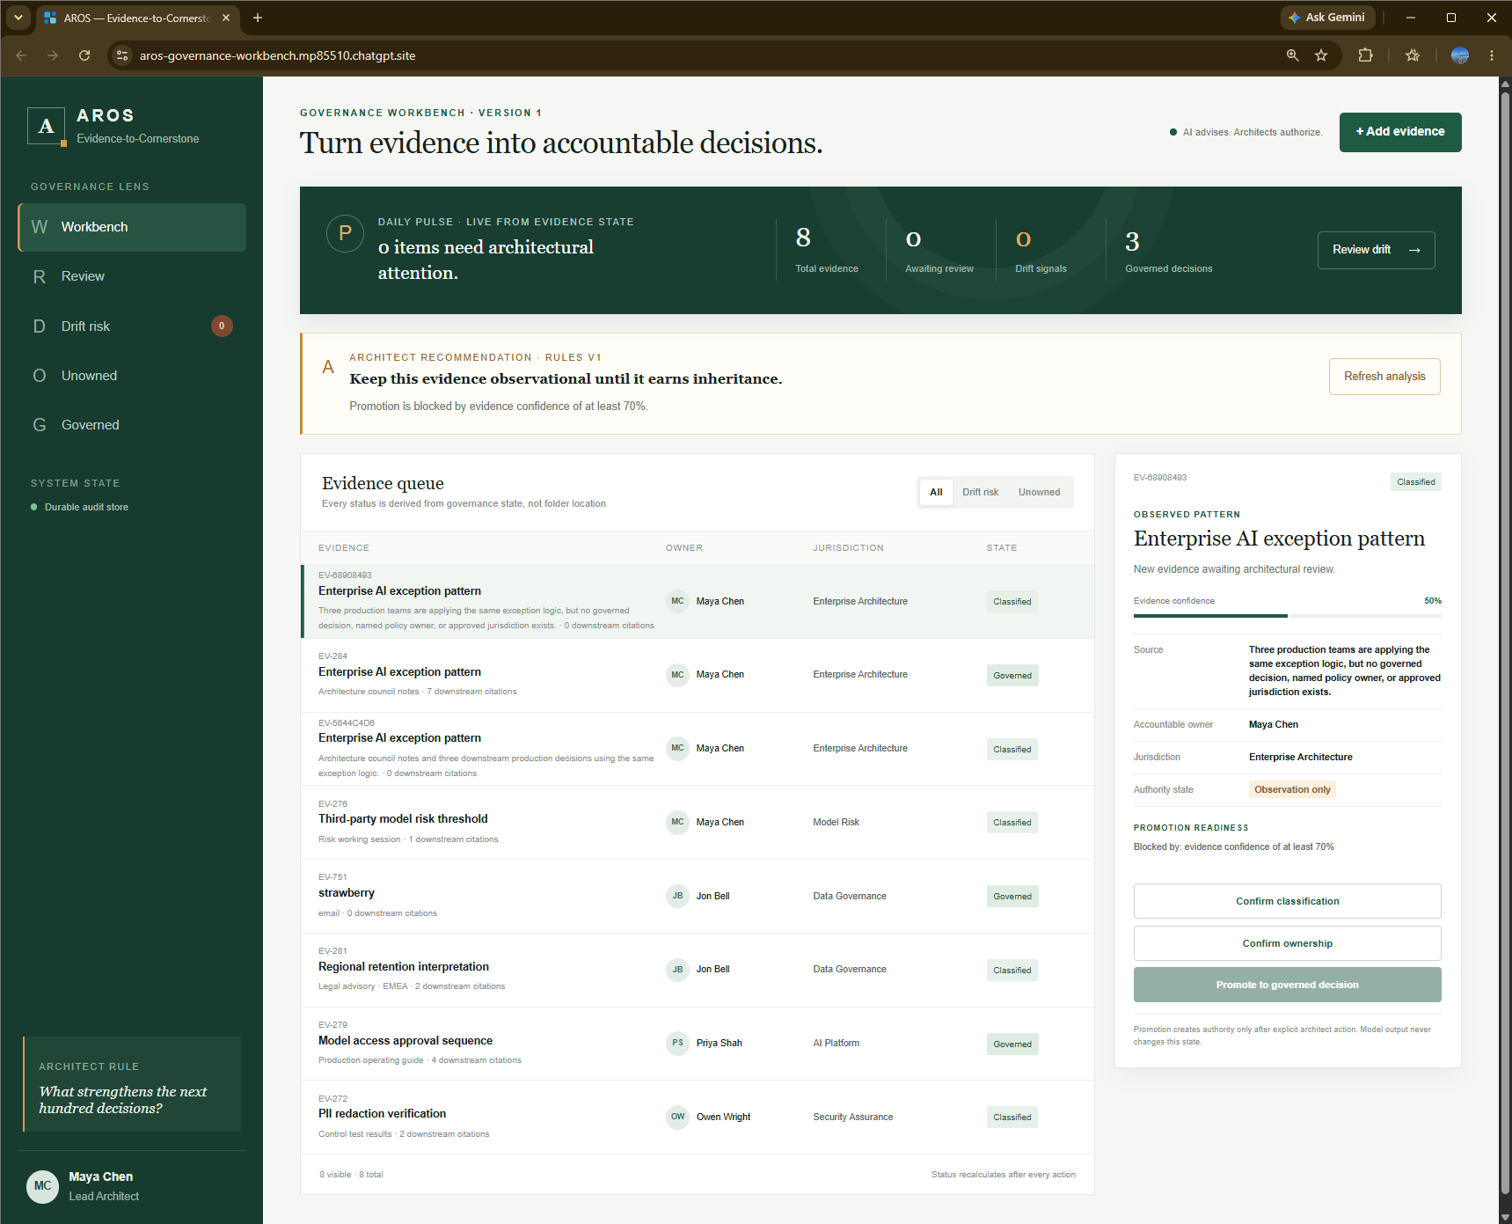Click the browser forward arrow

click(x=53, y=55)
